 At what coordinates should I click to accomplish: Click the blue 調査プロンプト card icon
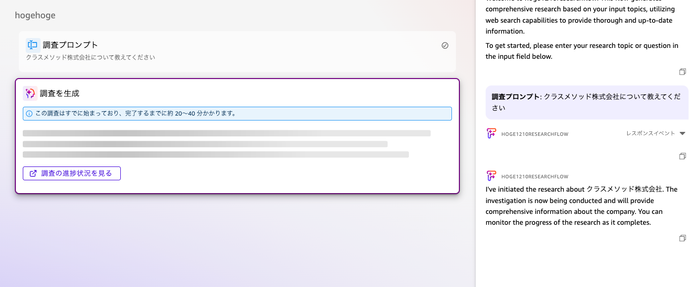(33, 45)
